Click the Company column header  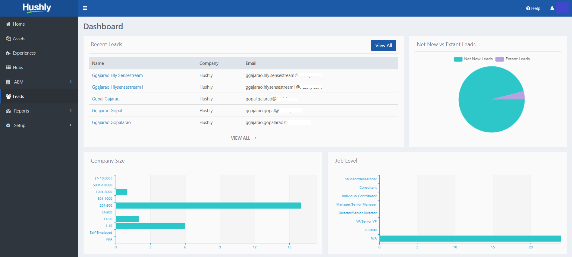tap(209, 63)
